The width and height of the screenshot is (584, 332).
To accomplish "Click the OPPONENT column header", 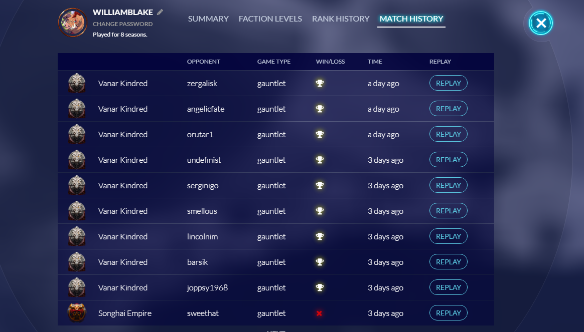I will coord(203,62).
